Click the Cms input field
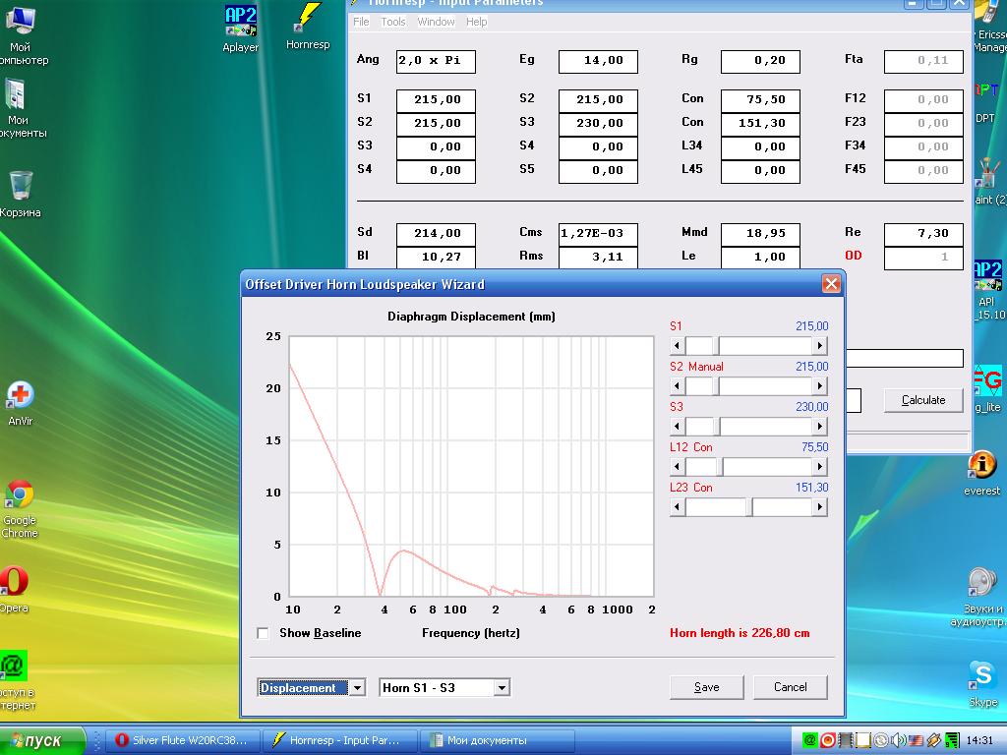This screenshot has width=1007, height=755. point(598,234)
